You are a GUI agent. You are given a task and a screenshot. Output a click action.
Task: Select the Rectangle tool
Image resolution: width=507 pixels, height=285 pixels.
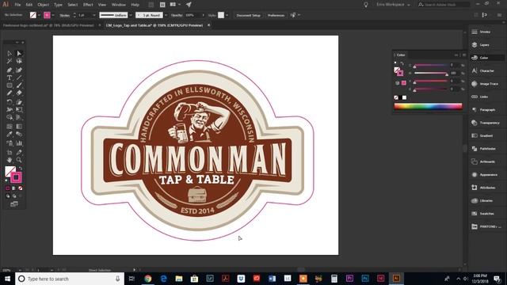pos(10,85)
